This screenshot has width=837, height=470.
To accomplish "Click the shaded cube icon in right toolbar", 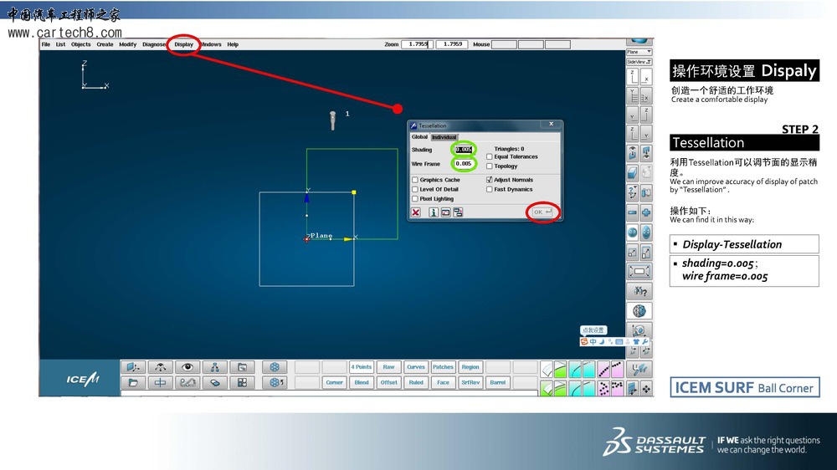I will (633, 173).
